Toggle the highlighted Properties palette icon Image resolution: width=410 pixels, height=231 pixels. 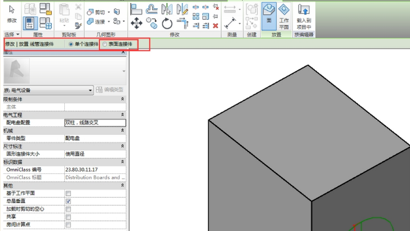(30, 23)
